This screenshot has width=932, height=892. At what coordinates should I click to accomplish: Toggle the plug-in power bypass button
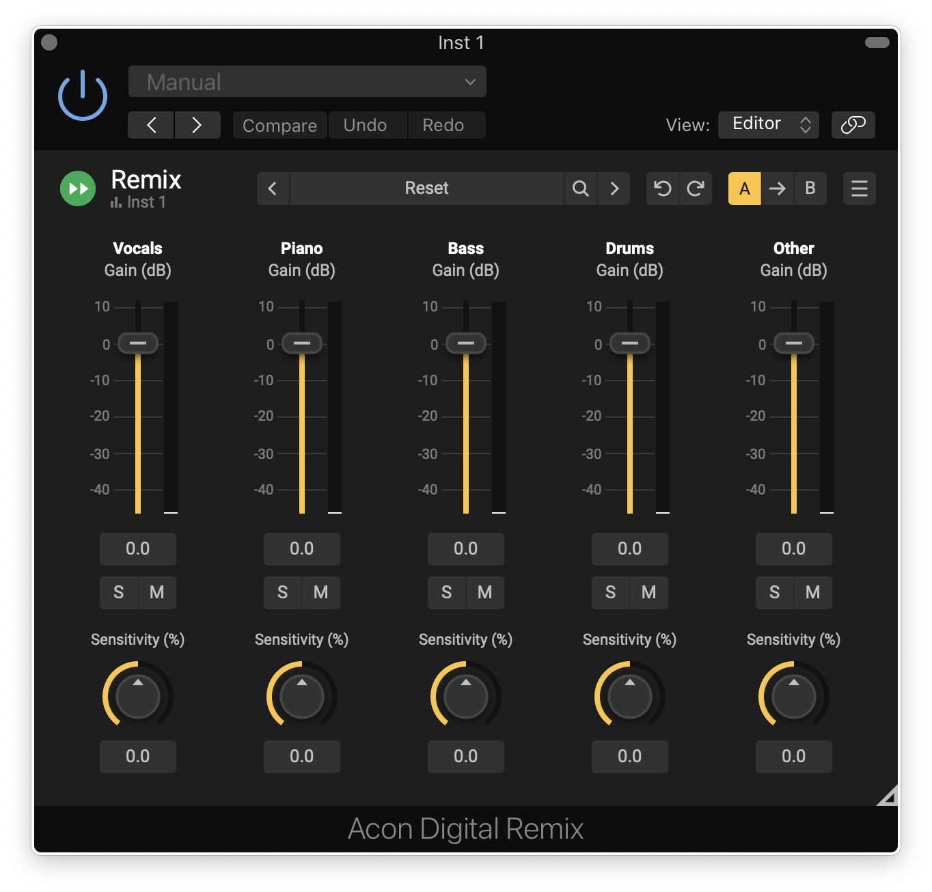[x=83, y=96]
